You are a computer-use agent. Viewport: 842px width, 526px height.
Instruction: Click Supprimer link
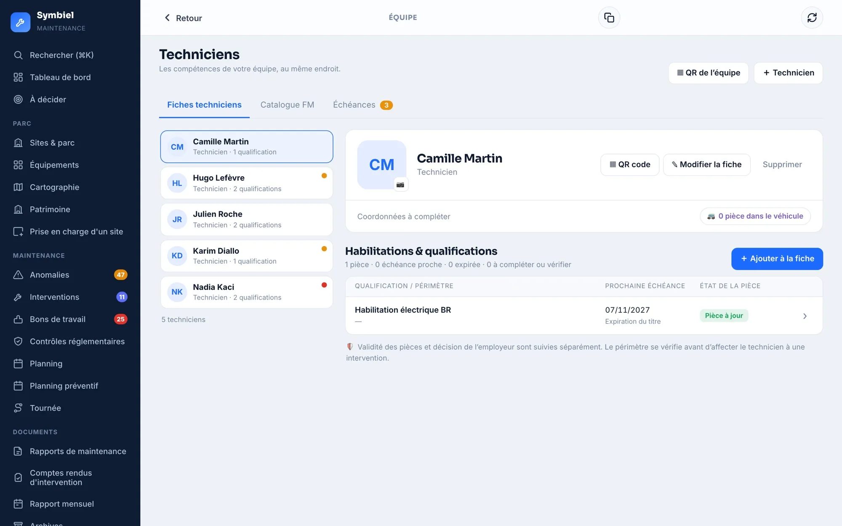click(782, 165)
